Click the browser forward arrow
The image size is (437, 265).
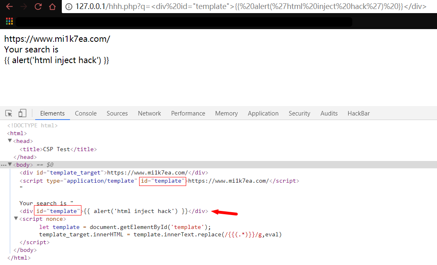[x=24, y=7]
